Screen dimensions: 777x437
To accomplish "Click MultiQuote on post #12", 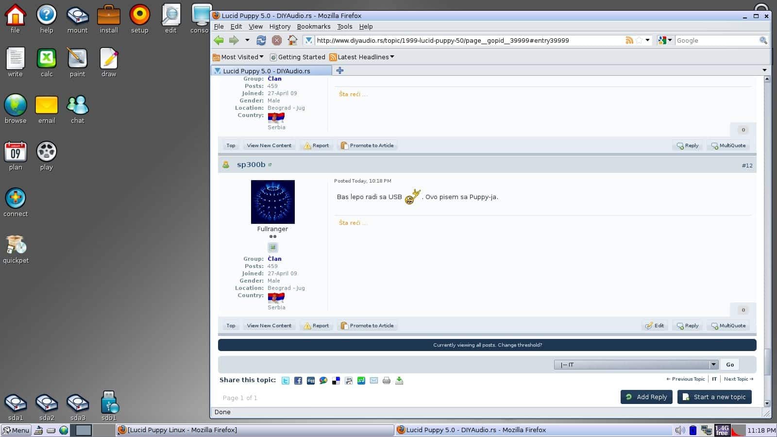I will click(x=728, y=326).
